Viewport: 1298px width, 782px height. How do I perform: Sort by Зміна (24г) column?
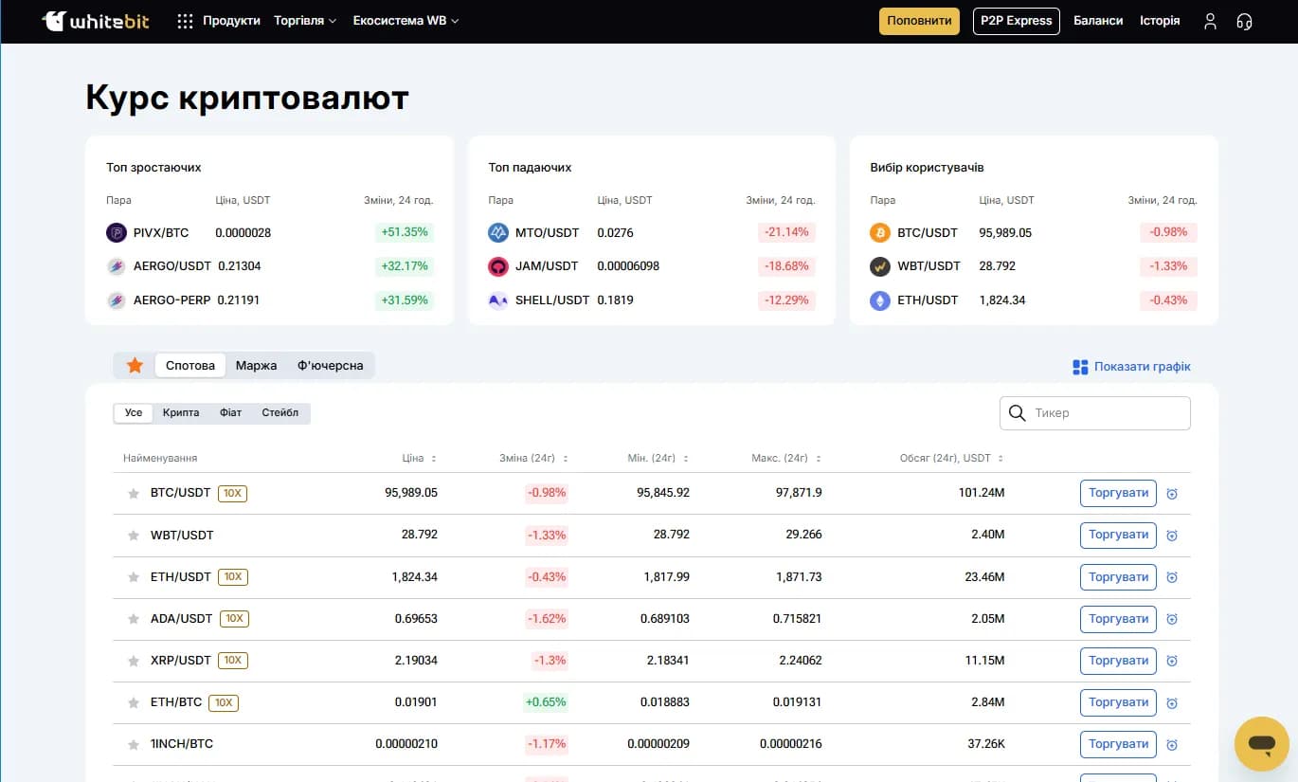coord(533,458)
